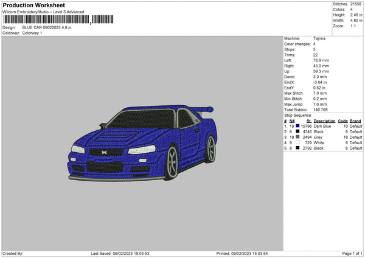Click the car's rear spoiler

[x=207, y=110]
